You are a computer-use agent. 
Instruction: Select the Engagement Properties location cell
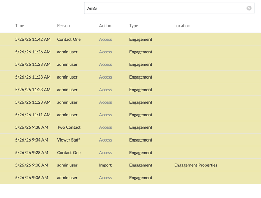196,165
